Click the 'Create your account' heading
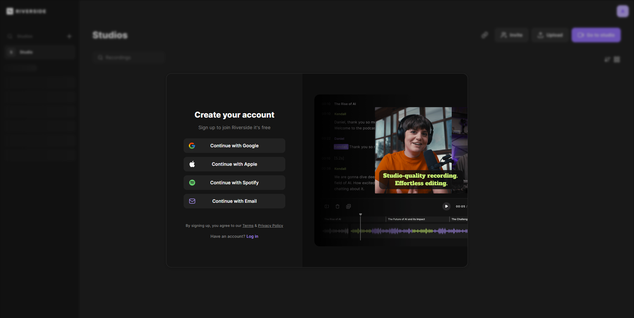 coord(234,115)
